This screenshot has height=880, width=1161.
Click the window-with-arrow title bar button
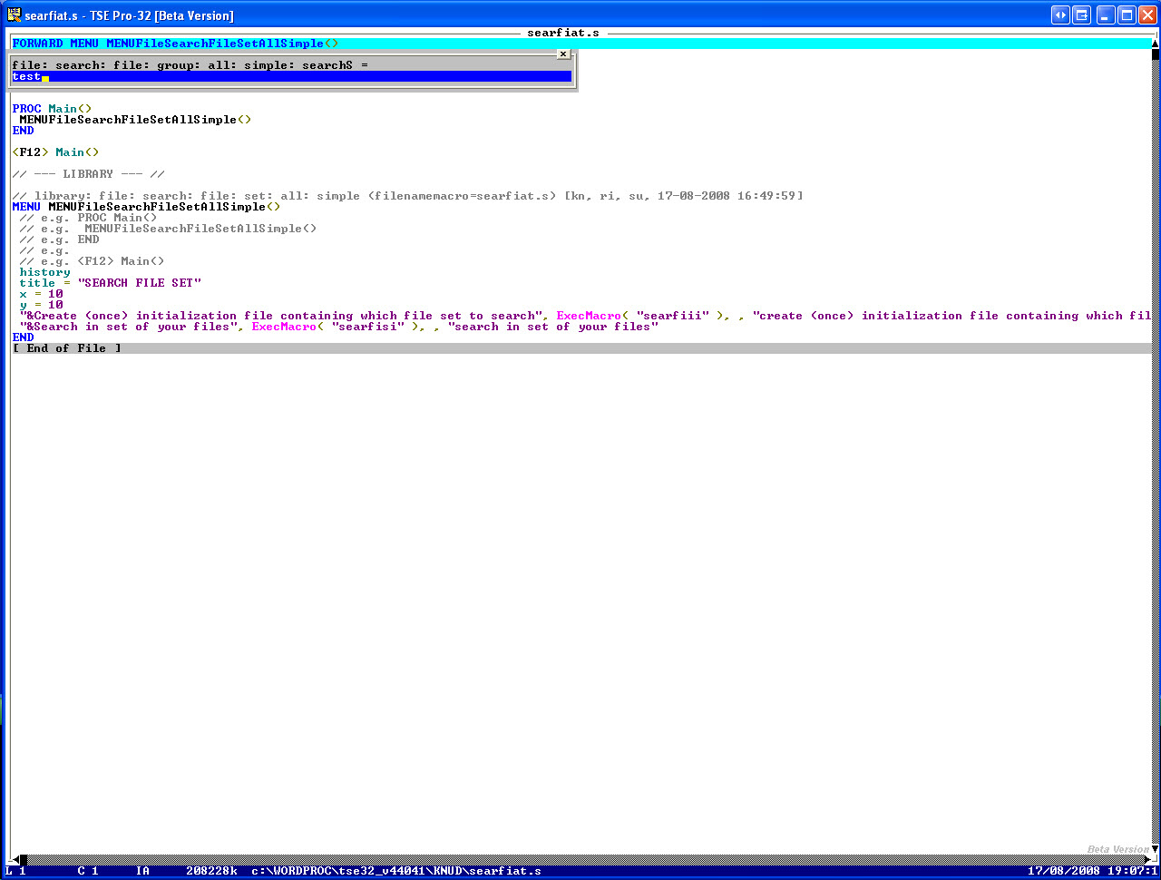click(1082, 15)
